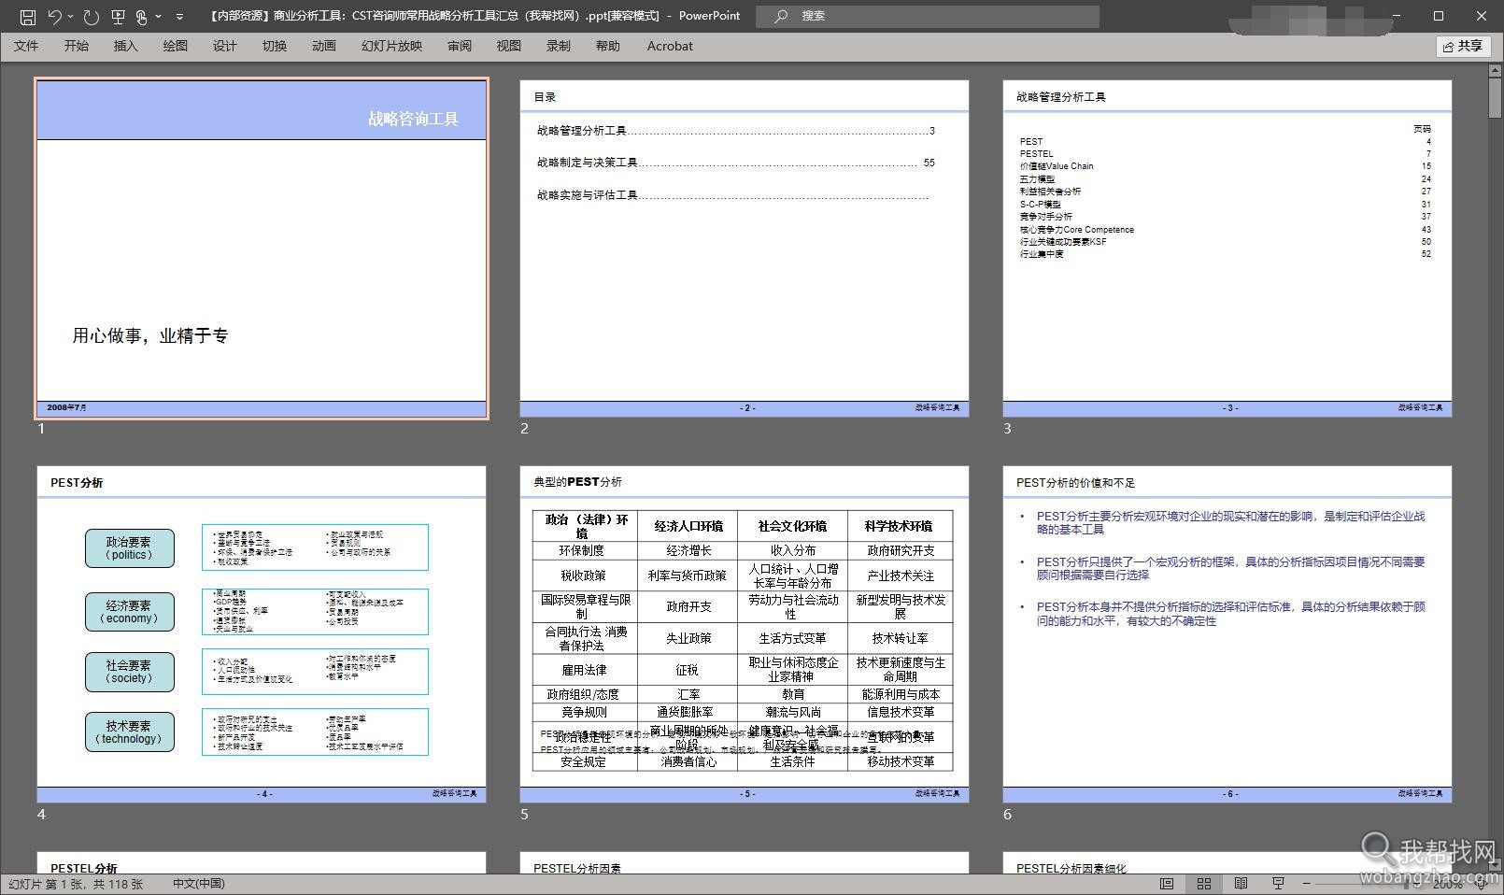Select slide 5 thumbnail 典型的PEST分析
This screenshot has width=1504, height=895.
coord(745,634)
